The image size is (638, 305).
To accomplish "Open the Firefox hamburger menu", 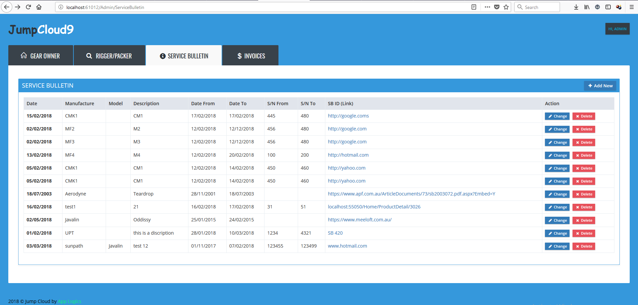I will pyautogui.click(x=632, y=7).
